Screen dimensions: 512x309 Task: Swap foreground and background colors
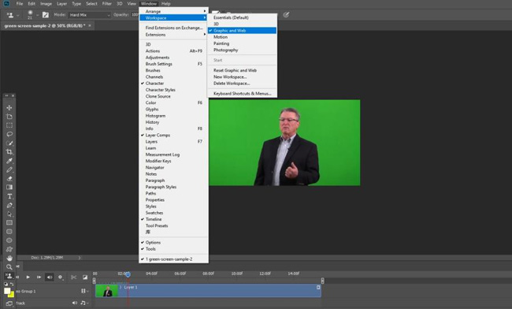tap(12, 285)
